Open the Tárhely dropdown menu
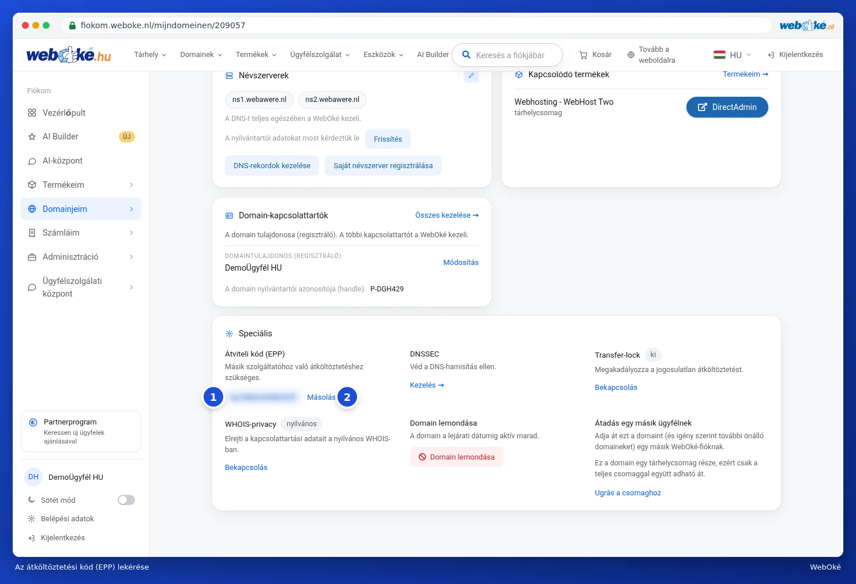 coord(150,55)
